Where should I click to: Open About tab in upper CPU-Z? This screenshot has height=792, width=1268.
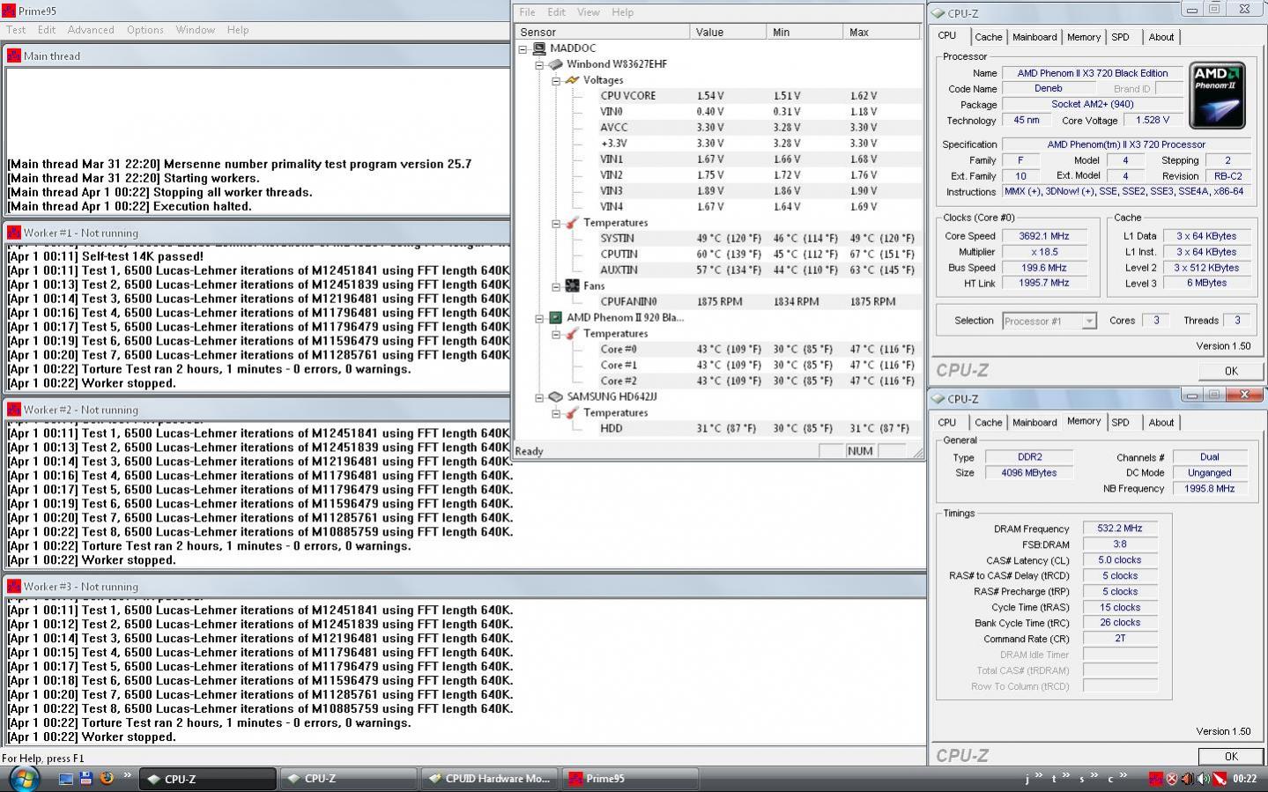(x=1160, y=37)
